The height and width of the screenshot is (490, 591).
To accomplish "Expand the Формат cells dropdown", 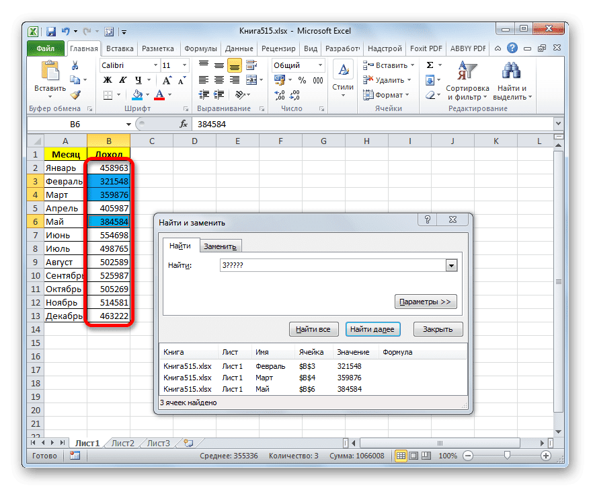I will click(x=407, y=95).
